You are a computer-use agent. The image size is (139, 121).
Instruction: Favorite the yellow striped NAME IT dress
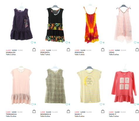click(101, 104)
